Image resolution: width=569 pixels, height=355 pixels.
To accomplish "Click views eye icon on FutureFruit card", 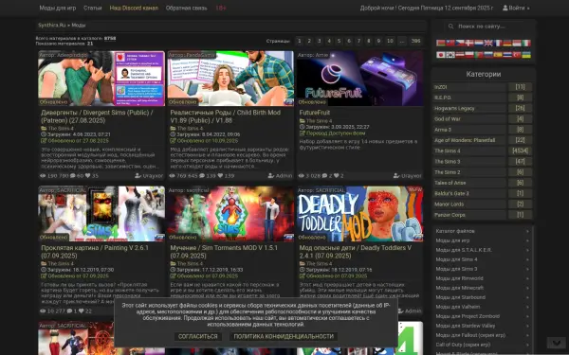I will [302, 176].
